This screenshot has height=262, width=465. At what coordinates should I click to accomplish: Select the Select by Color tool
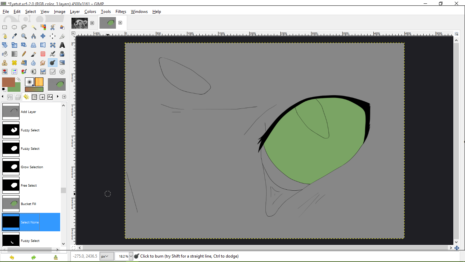tap(43, 27)
